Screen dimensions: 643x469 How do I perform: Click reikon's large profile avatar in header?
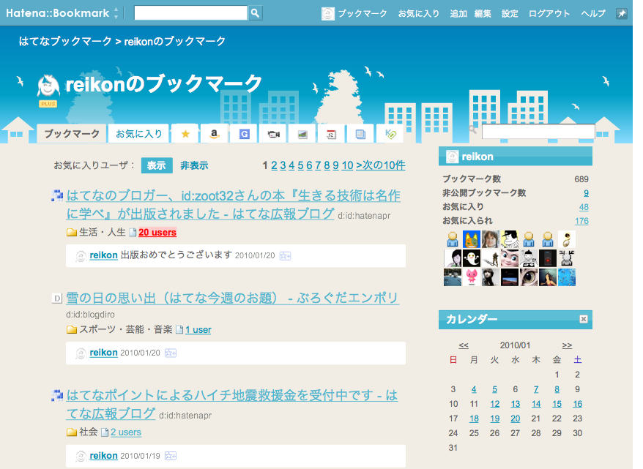(48, 86)
